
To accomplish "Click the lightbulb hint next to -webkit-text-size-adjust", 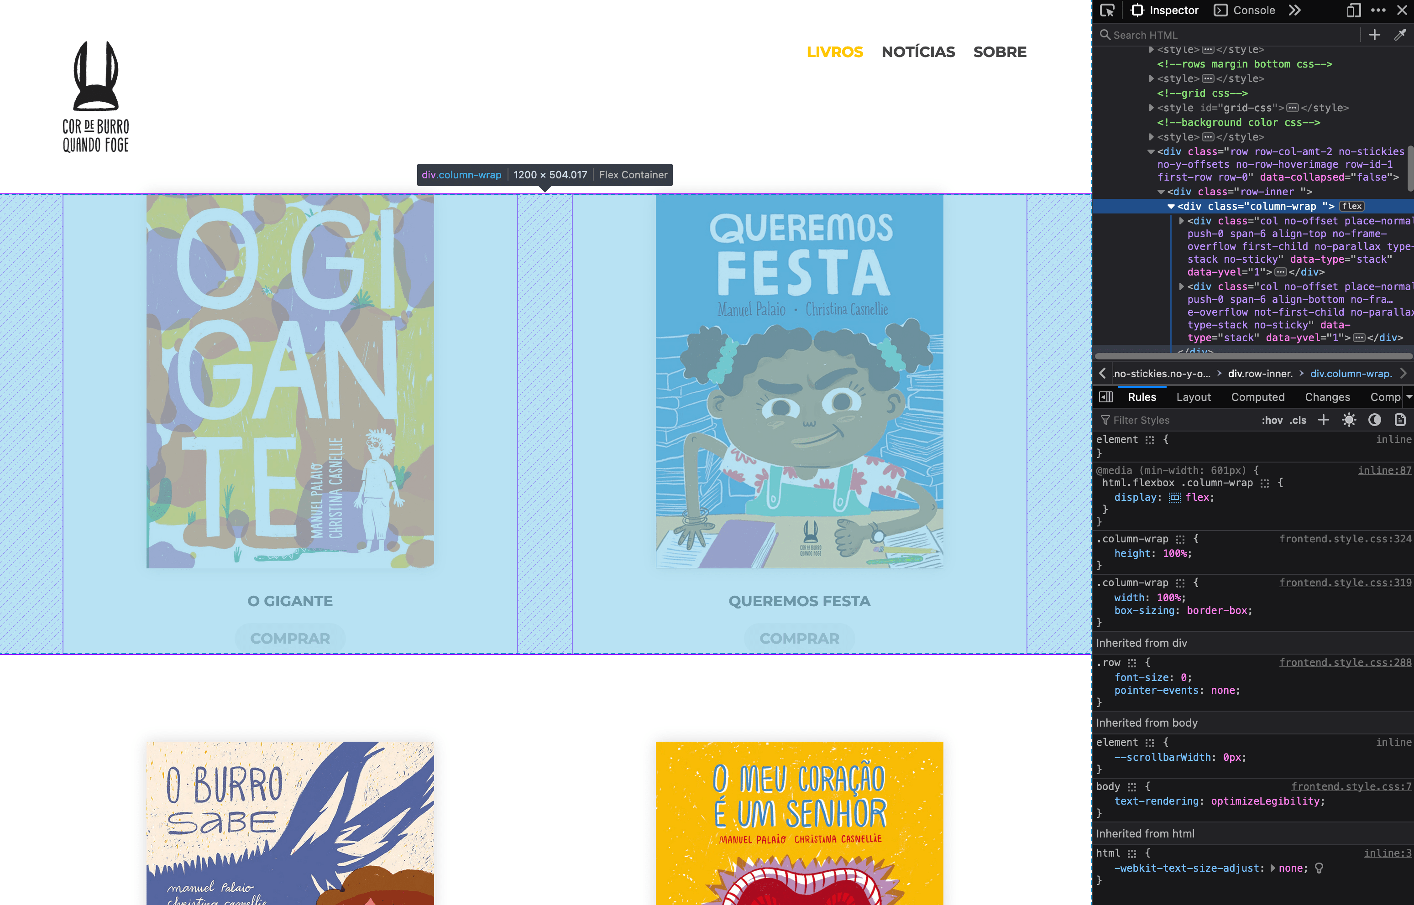I will [1320, 868].
